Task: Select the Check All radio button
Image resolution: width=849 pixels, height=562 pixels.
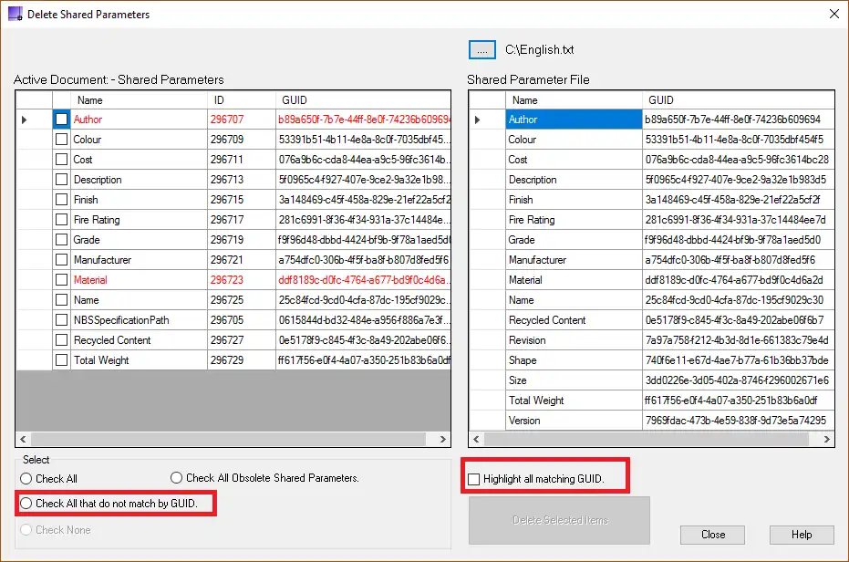Action: pos(26,479)
